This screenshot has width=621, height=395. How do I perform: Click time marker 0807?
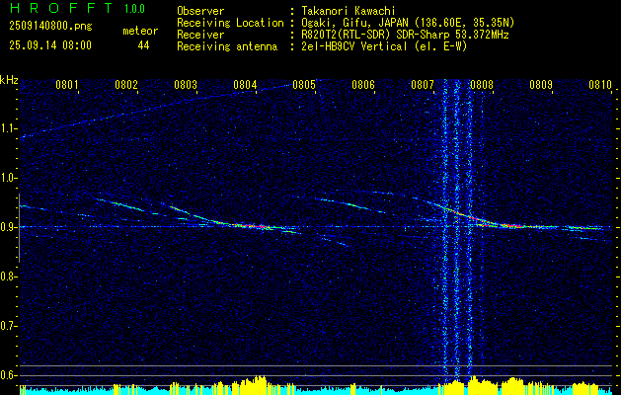[x=423, y=85]
